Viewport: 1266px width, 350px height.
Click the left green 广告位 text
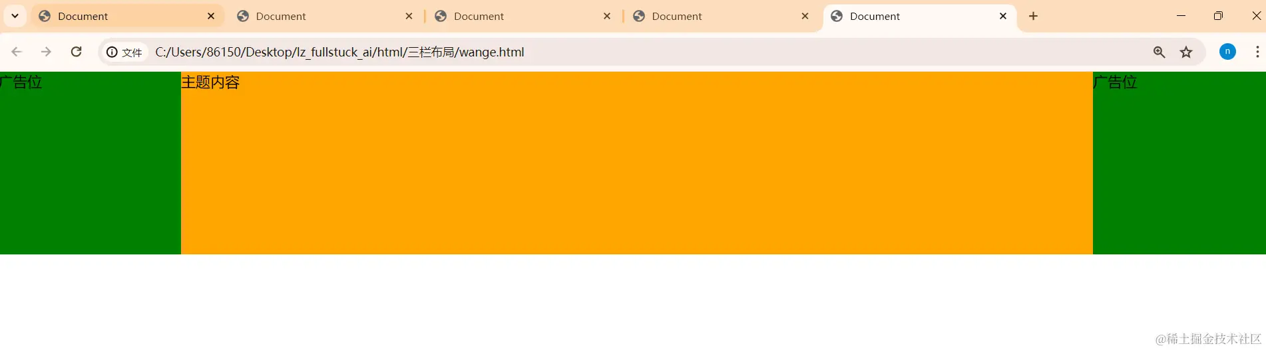point(21,82)
